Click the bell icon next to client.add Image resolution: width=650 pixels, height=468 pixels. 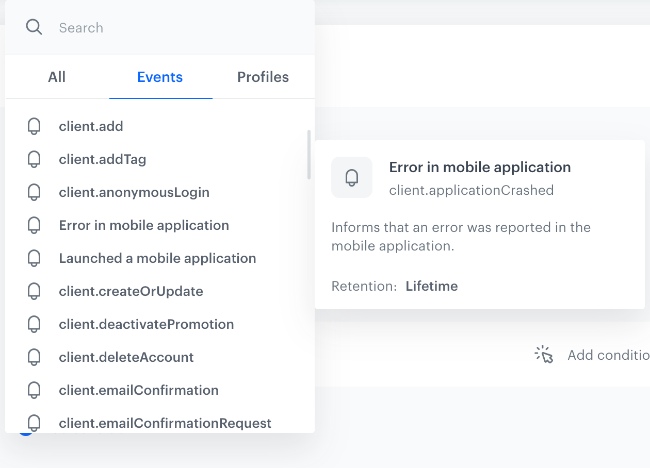(x=34, y=126)
